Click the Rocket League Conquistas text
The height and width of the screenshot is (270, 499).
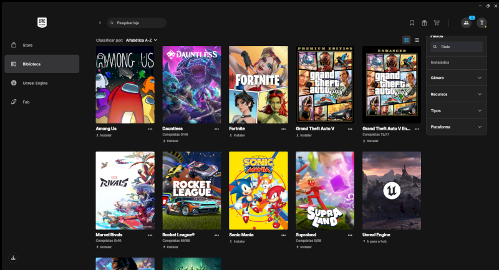tap(176, 241)
